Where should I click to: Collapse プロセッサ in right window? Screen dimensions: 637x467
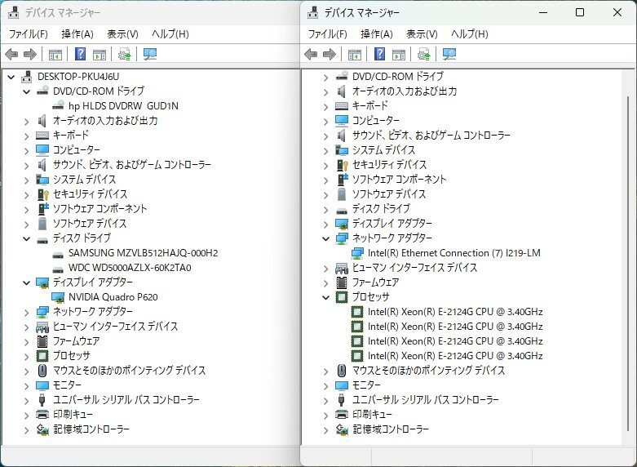click(325, 297)
